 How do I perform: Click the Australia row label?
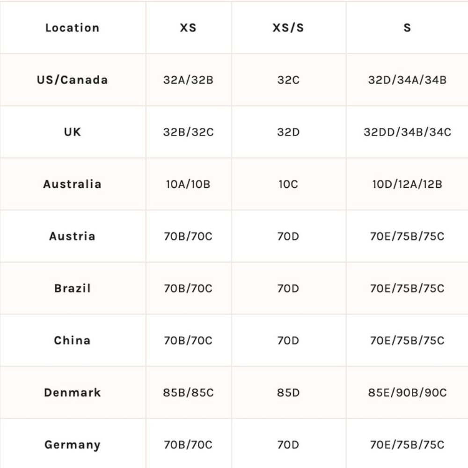coord(72,184)
